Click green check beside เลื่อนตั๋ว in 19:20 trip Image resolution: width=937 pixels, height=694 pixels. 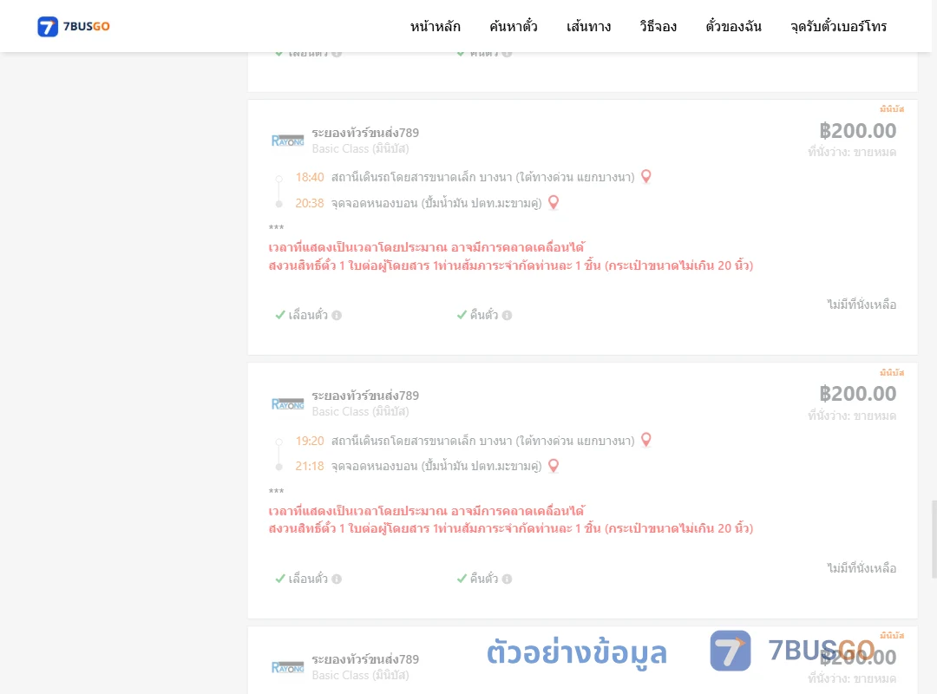pos(279,578)
